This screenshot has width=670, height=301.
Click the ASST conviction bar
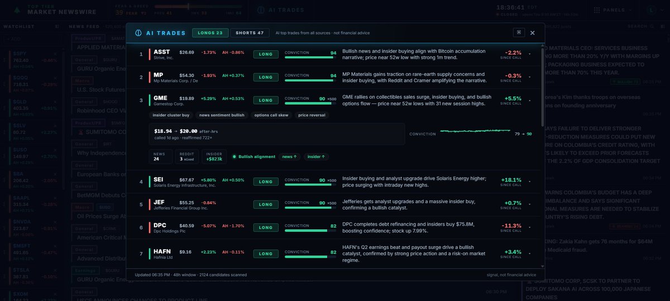pos(310,57)
